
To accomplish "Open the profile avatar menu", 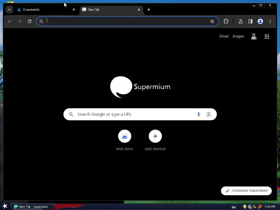I will click(x=260, y=21).
